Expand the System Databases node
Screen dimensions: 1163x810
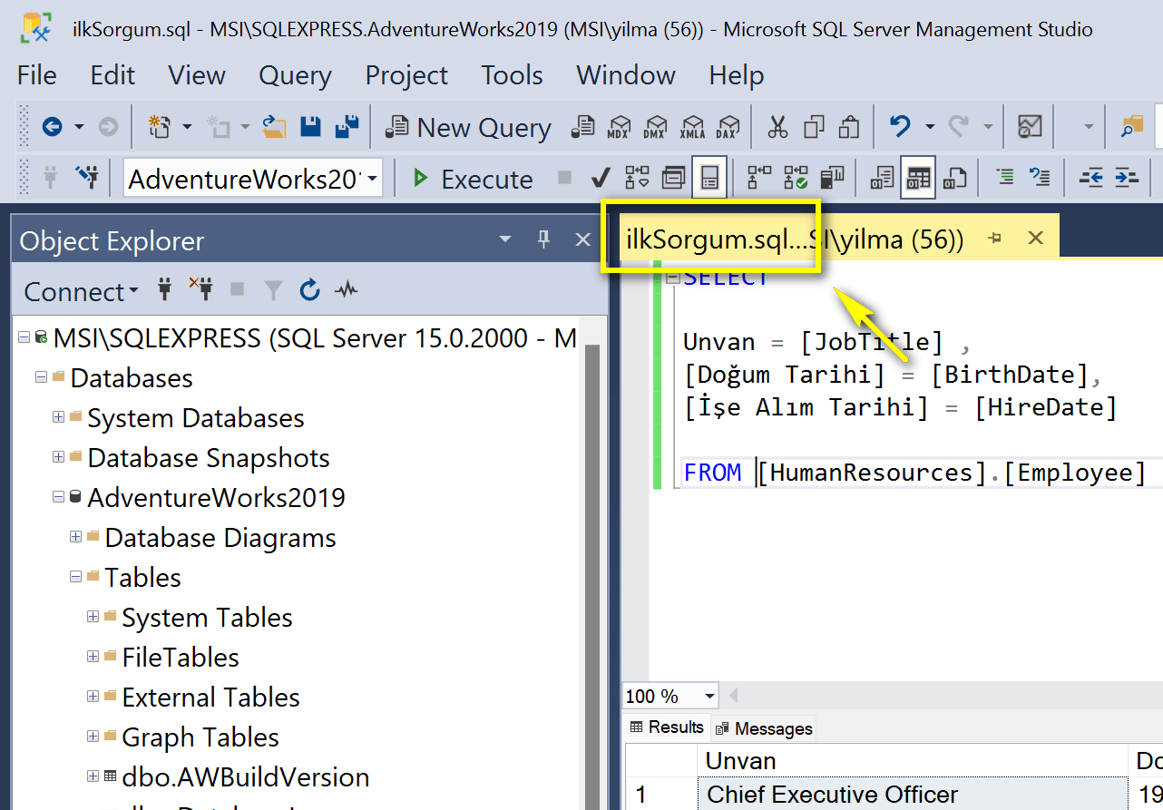click(58, 416)
